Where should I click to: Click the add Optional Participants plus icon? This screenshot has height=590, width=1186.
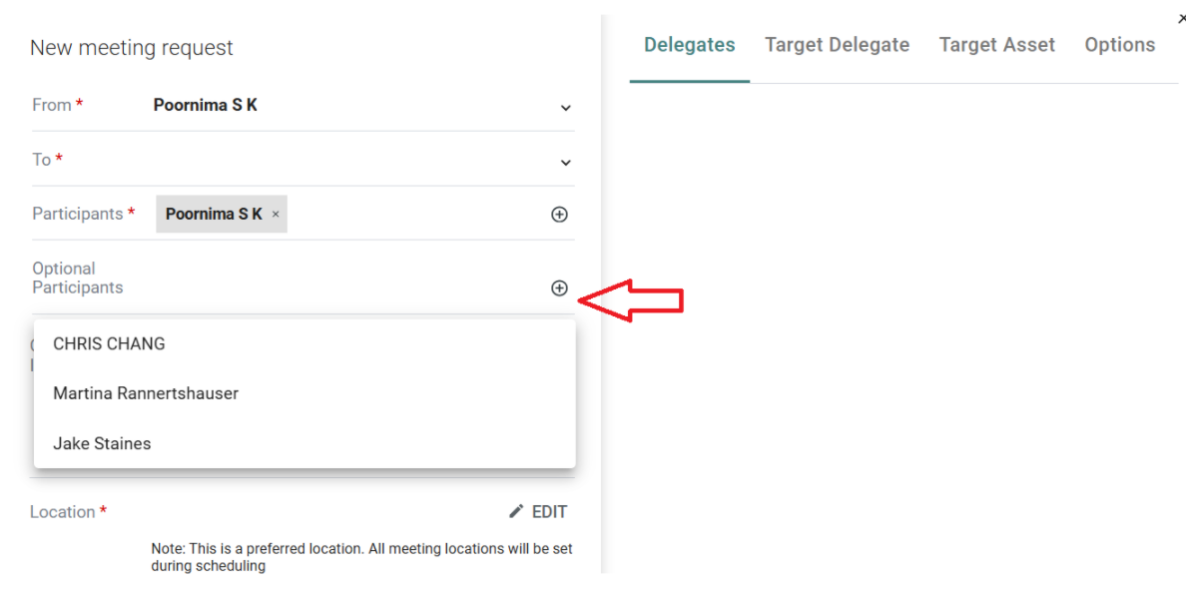[559, 289]
